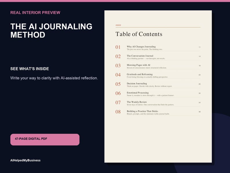The width and height of the screenshot is (230, 173).
Task: Select subtitle 'Name it, examine it, move through it'
Action: click(x=151, y=95)
